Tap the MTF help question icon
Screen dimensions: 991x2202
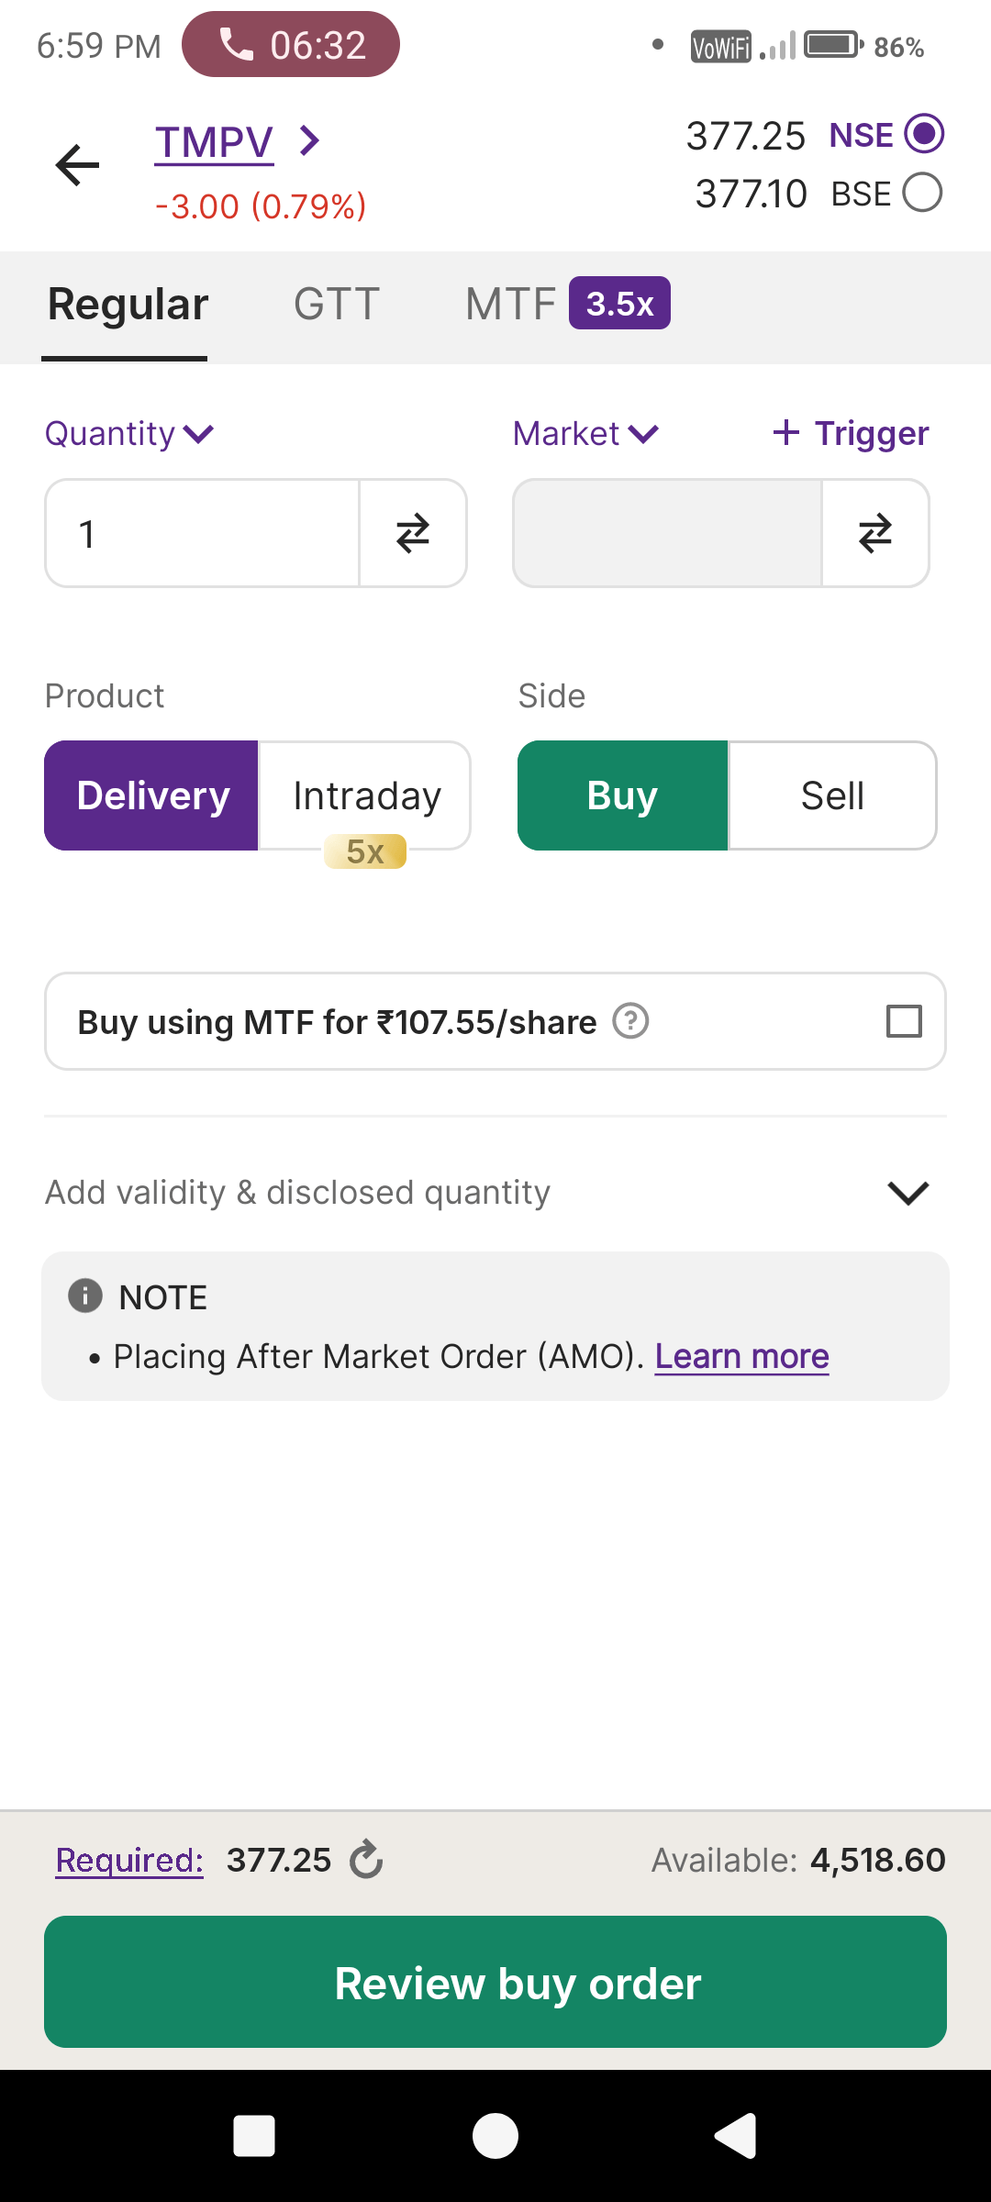[630, 1021]
